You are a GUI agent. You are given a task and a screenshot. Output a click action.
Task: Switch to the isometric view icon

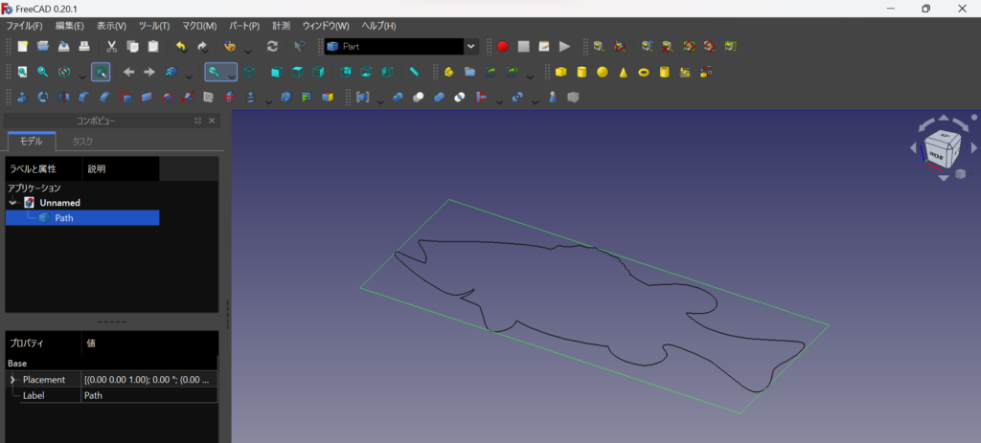[250, 73]
